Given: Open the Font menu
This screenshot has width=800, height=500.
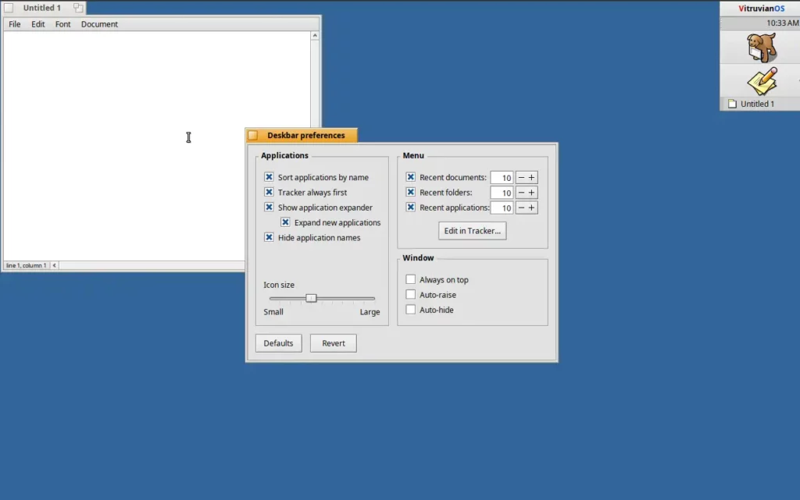Looking at the screenshot, I should [62, 24].
